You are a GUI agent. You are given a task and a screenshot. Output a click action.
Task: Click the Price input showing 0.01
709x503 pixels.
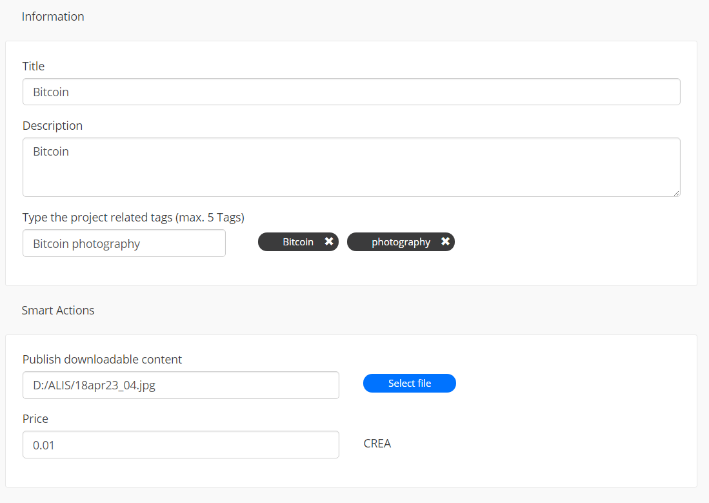pos(181,445)
